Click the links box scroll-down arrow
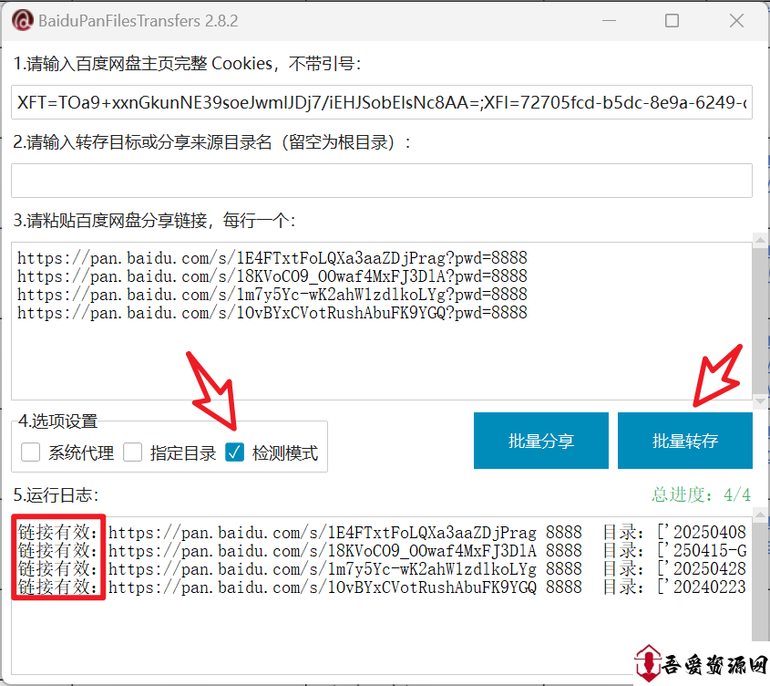 (x=760, y=401)
